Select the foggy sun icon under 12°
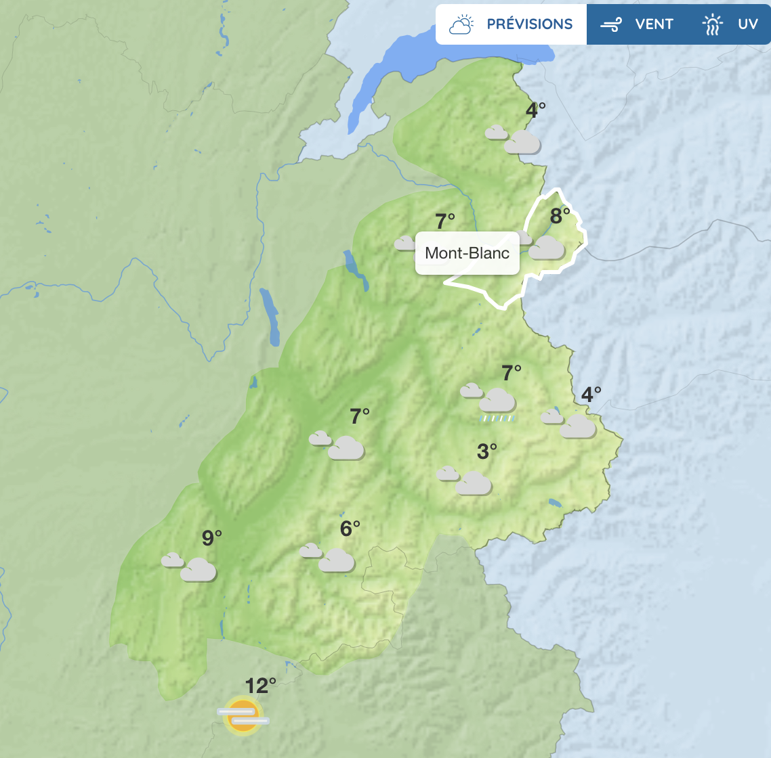771x758 pixels. click(243, 715)
